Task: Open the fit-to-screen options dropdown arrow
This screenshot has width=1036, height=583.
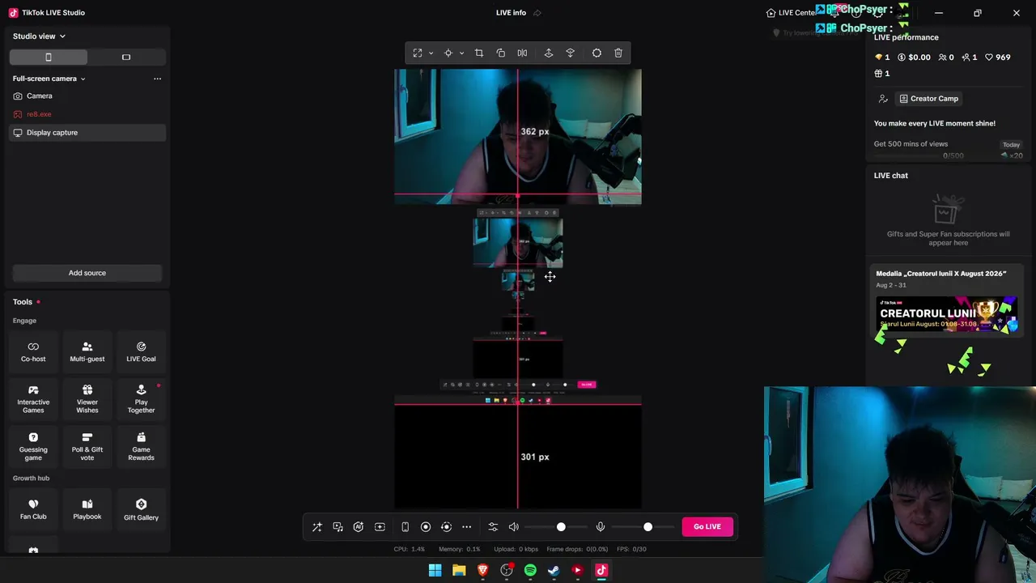Action: [431, 53]
